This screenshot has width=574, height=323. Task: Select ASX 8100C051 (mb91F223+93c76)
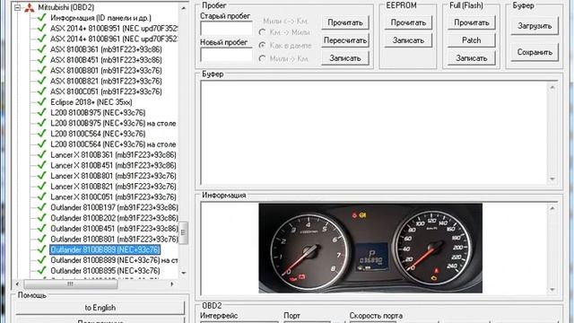(x=106, y=92)
